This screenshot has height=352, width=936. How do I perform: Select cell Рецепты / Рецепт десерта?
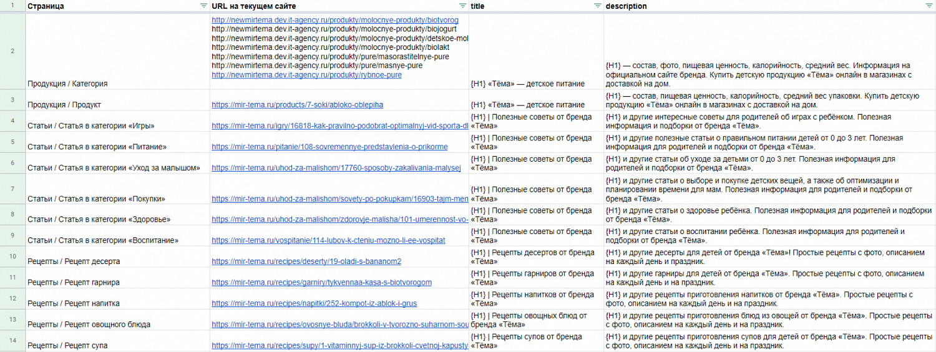pyautogui.click(x=117, y=257)
